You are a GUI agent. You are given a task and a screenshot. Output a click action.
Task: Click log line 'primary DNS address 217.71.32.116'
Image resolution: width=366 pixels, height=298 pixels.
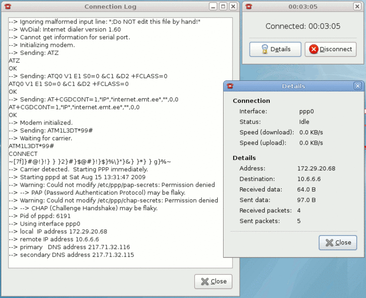[x=69, y=247]
